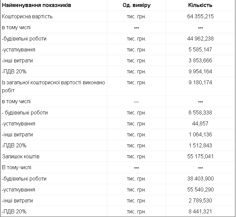
Task: Click the value 64 355,215
Action: point(200,17)
